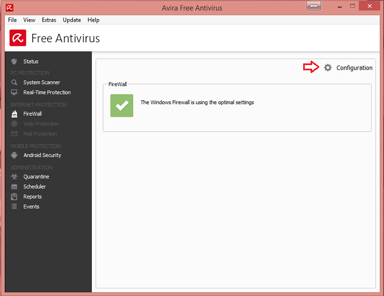Click the Scheduler calendar icon
This screenshot has height=296, width=384.
[x=14, y=187]
